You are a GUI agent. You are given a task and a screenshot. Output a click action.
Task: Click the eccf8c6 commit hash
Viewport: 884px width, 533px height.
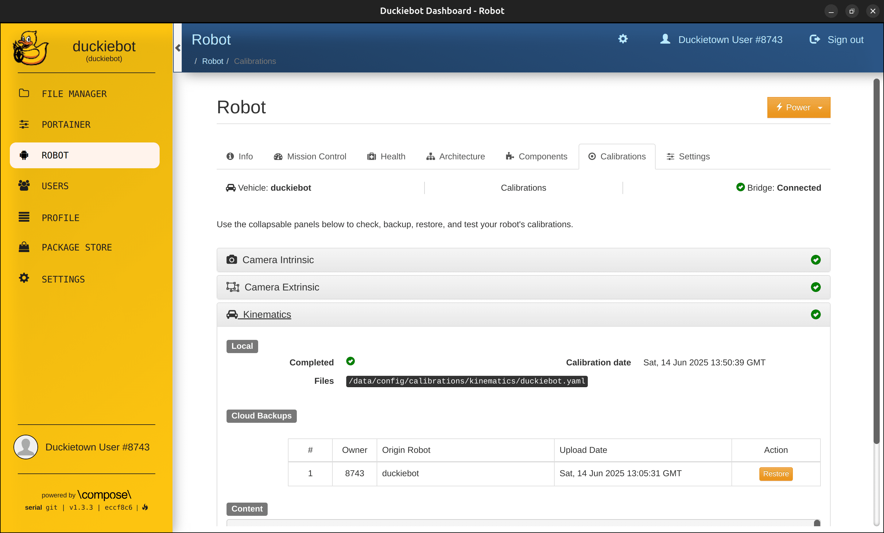(118, 507)
